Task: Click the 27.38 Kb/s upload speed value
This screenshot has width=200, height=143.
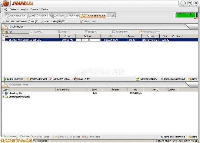Action: point(135,93)
